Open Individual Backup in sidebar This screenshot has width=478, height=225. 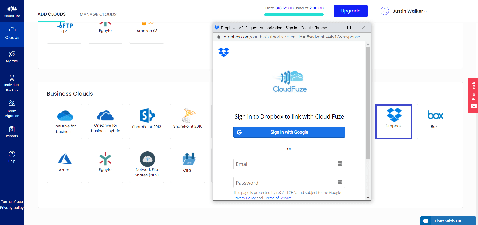click(x=12, y=84)
